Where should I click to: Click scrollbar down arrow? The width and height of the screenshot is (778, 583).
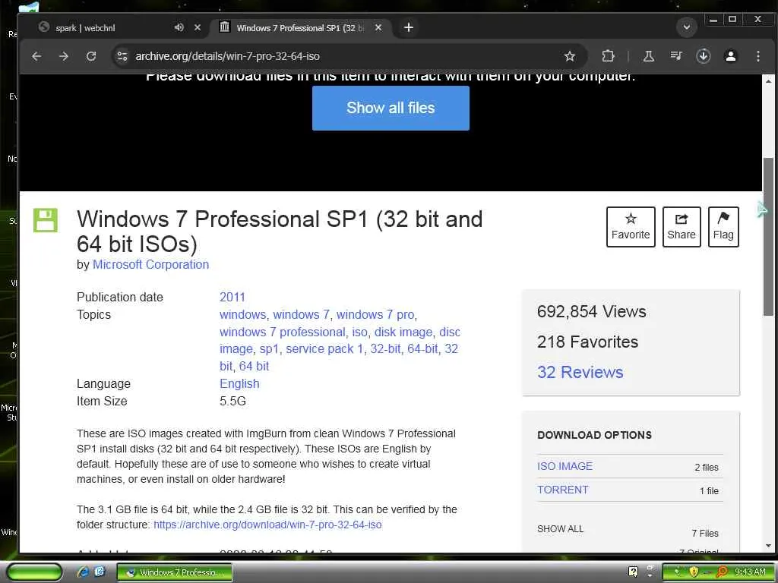tap(768, 546)
